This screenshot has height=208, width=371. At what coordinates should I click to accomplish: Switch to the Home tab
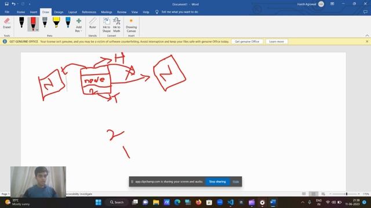pyautogui.click(x=21, y=12)
